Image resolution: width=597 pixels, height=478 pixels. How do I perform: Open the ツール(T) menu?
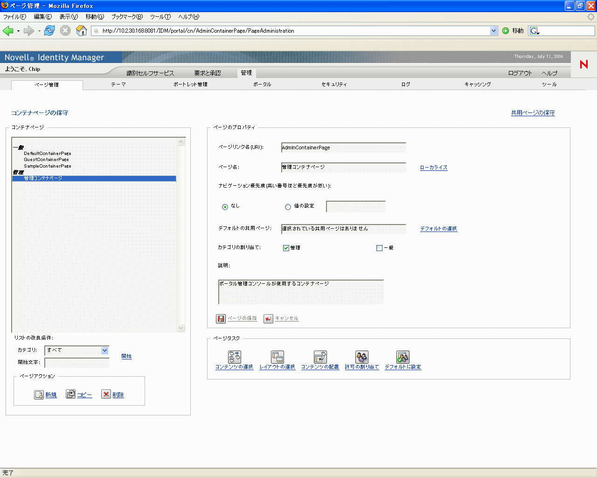[160, 17]
